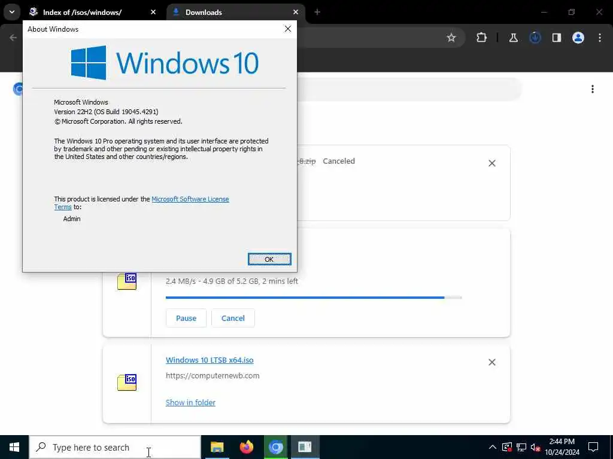Open the network tray icon
Image resolution: width=613 pixels, height=459 pixels.
point(521,447)
